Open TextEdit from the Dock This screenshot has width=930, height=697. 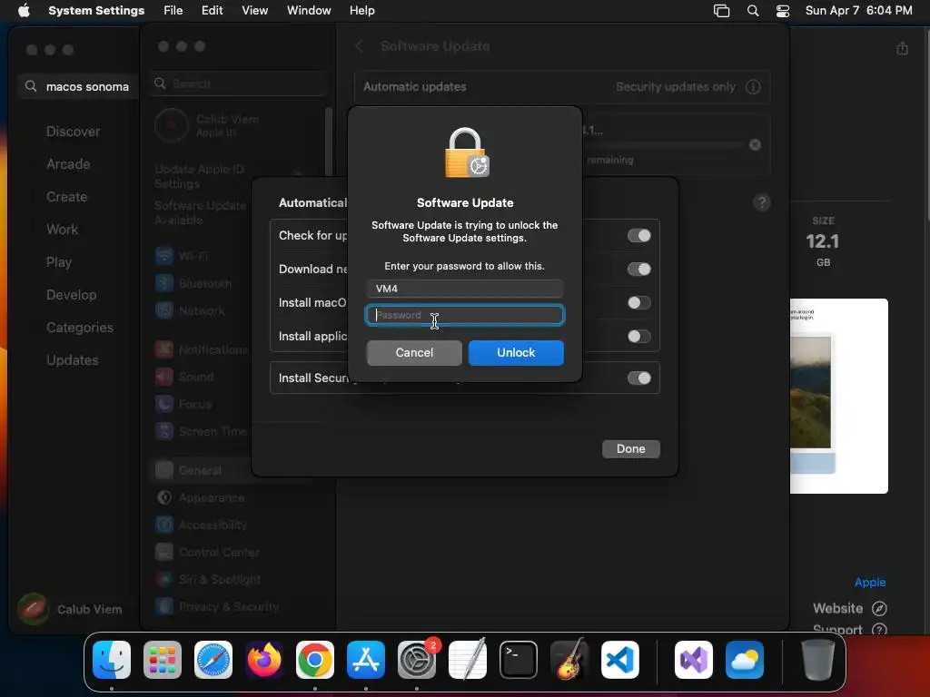[x=468, y=660]
